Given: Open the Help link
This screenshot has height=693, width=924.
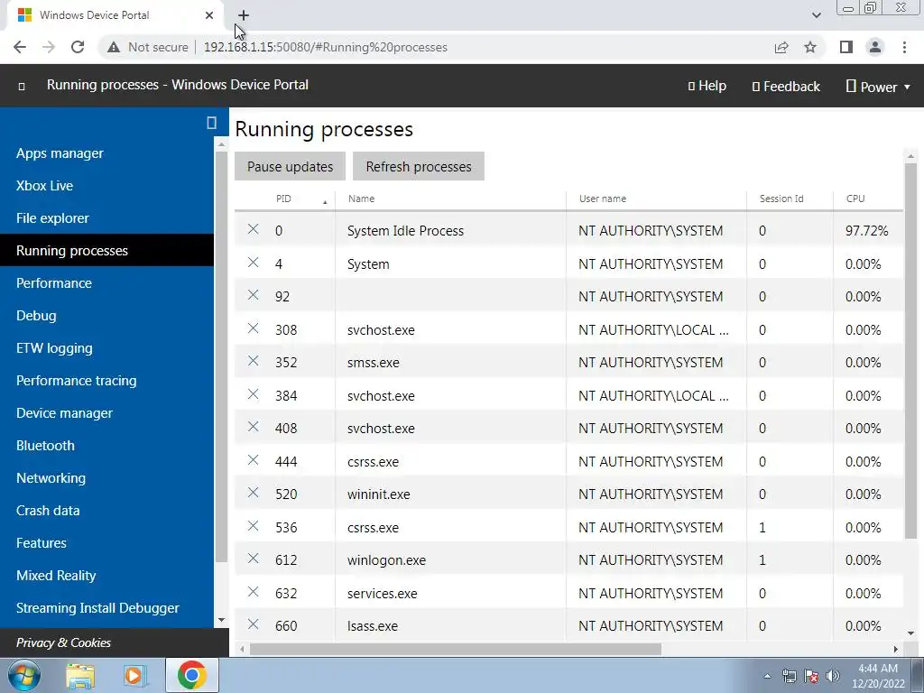Looking at the screenshot, I should (x=707, y=86).
